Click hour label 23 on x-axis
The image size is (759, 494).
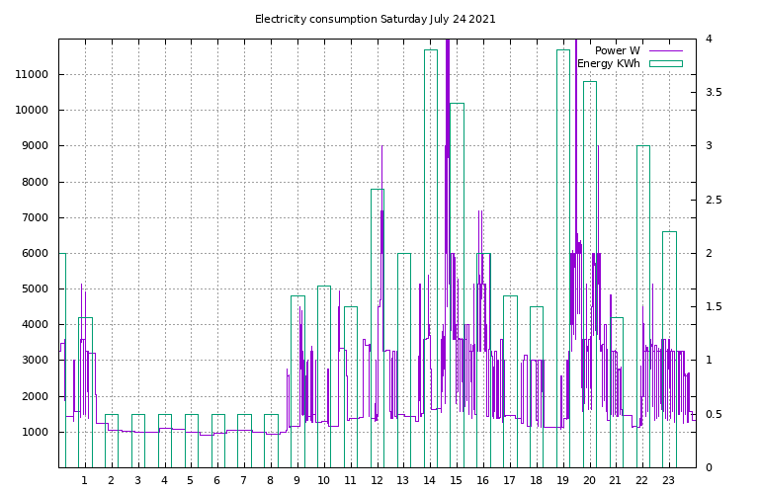(668, 480)
